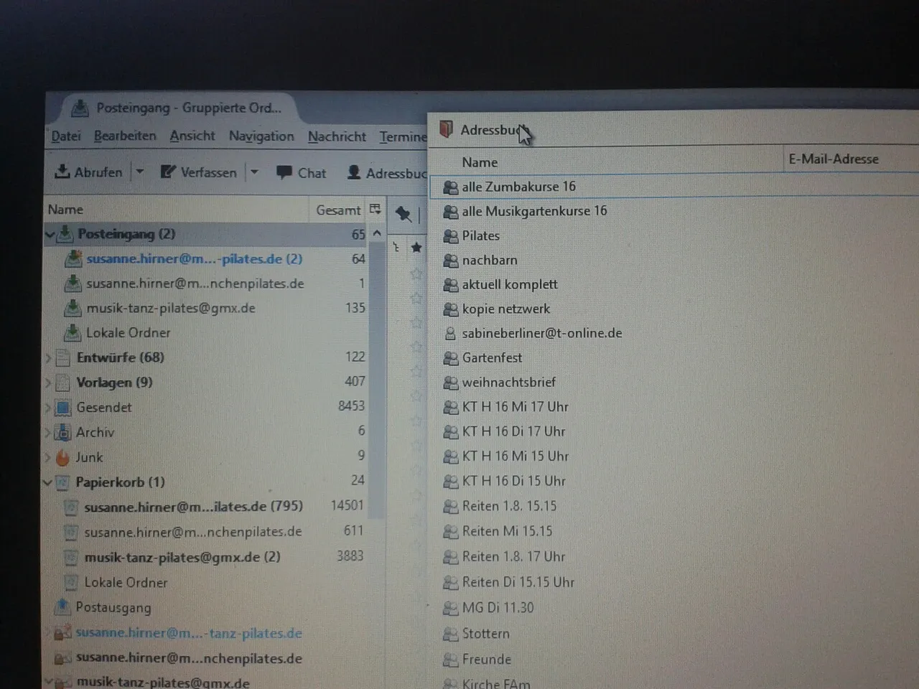Click the Adressbuch window book icon
Image resolution: width=919 pixels, height=689 pixels.
click(x=446, y=129)
